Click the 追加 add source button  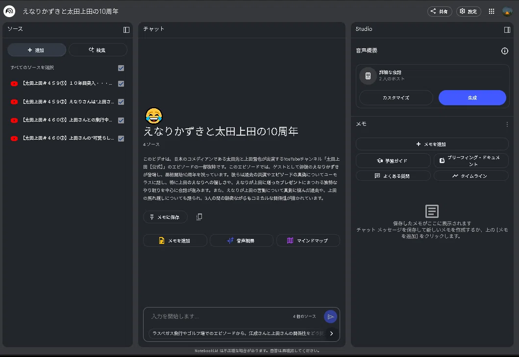tap(37, 50)
